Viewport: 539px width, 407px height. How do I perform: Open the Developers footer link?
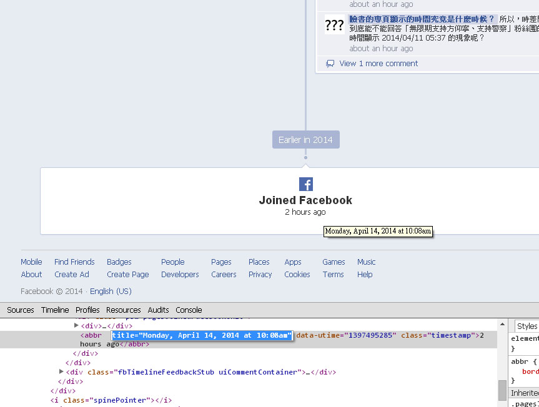180,275
